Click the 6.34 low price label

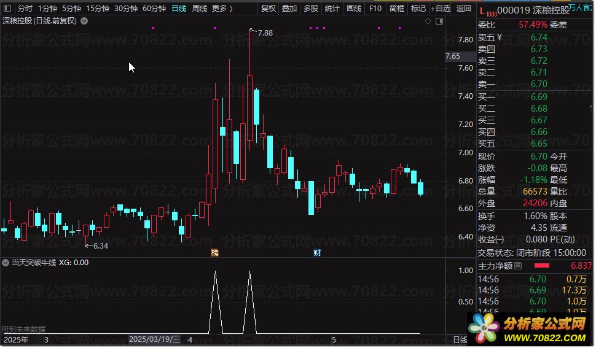point(100,246)
